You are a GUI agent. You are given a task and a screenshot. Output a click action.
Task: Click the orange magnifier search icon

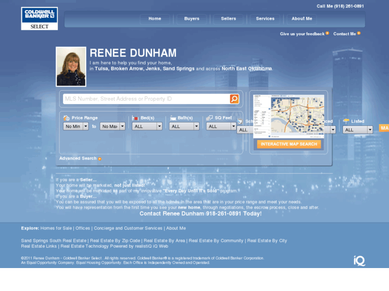(234, 99)
